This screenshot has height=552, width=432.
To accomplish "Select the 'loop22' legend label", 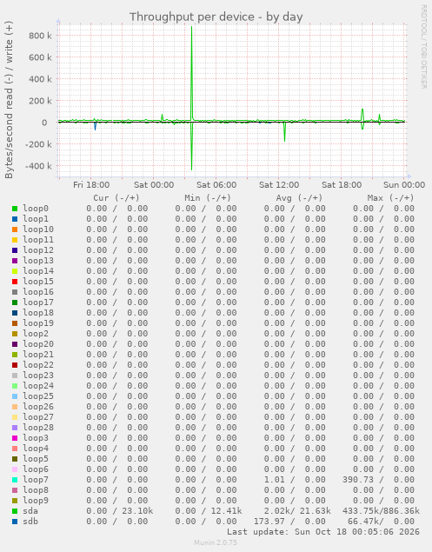I will tap(38, 365).
